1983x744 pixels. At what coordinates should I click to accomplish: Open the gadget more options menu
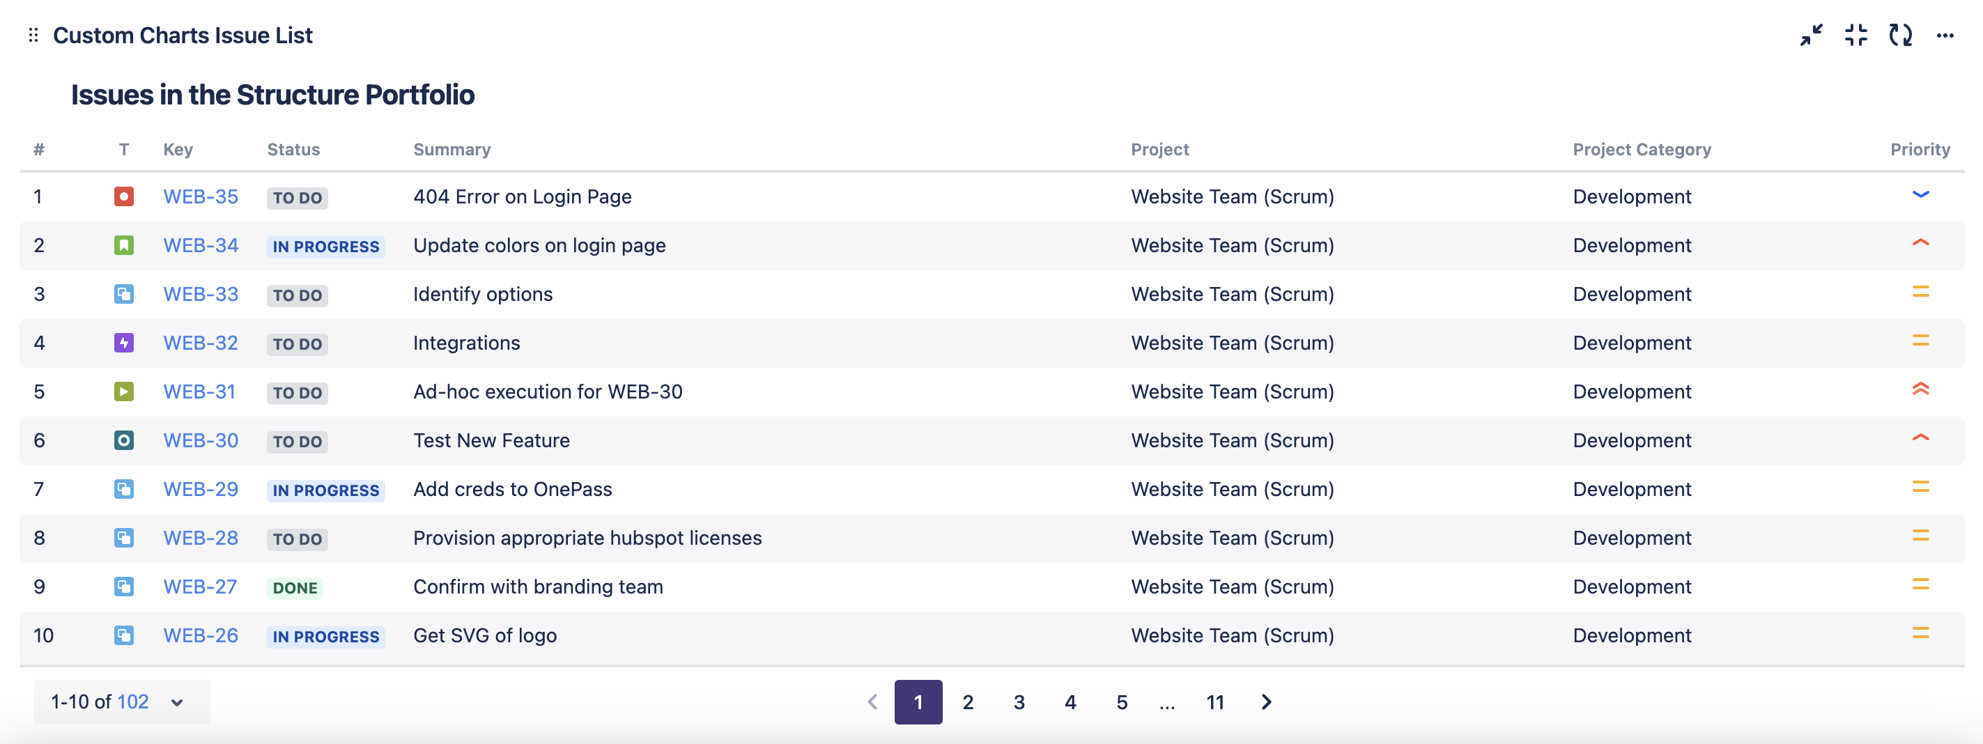click(1945, 36)
